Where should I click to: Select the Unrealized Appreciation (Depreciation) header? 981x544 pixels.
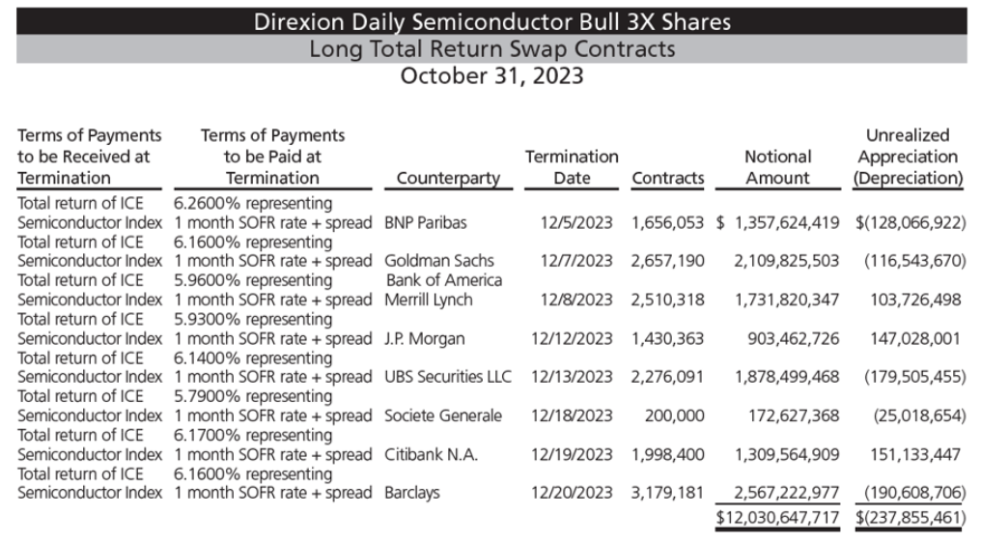[x=908, y=157]
